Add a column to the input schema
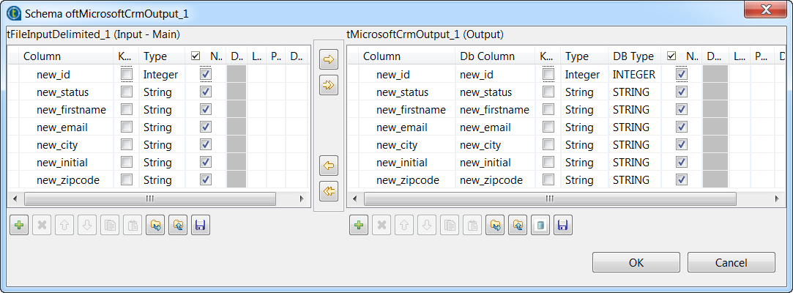 tap(19, 226)
